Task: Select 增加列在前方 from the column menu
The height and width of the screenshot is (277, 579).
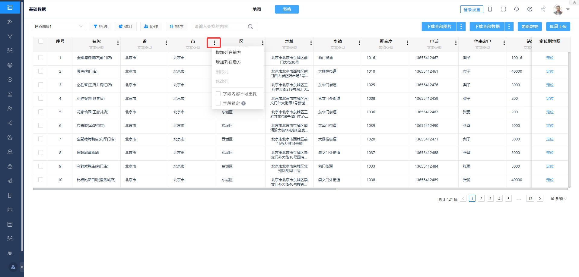Action: coord(228,52)
